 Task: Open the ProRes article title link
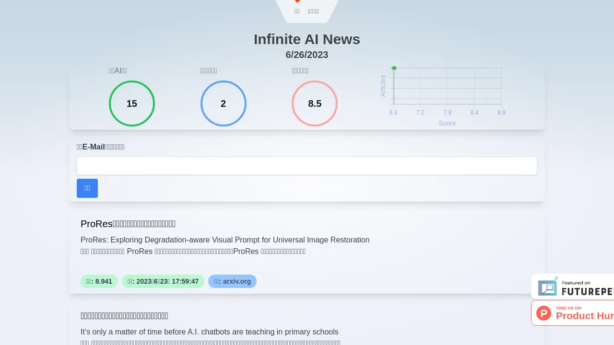pyautogui.click(x=128, y=224)
